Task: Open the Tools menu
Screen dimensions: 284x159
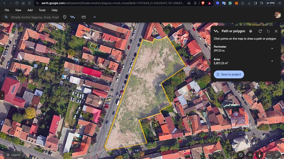Action: coord(42,10)
